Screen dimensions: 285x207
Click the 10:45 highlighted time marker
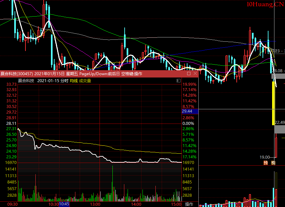pos(64,204)
